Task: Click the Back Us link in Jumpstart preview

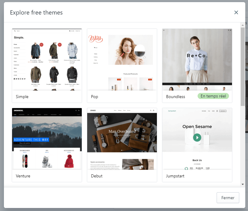Action: [197, 160]
